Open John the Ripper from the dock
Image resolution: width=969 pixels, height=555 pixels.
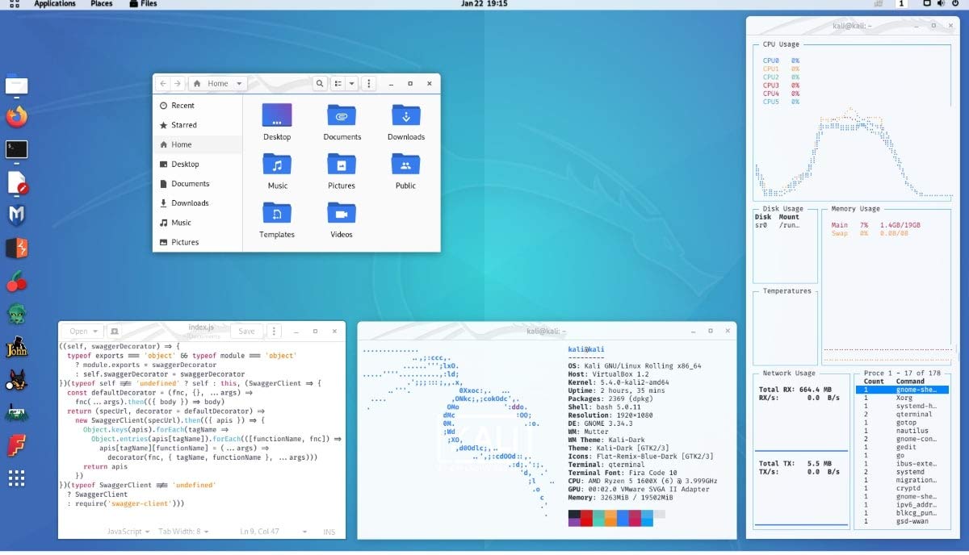click(16, 348)
